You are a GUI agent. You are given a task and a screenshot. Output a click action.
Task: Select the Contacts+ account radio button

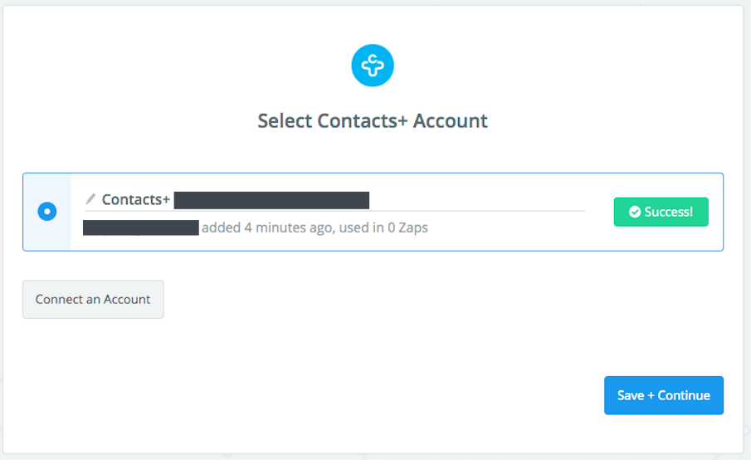point(47,212)
